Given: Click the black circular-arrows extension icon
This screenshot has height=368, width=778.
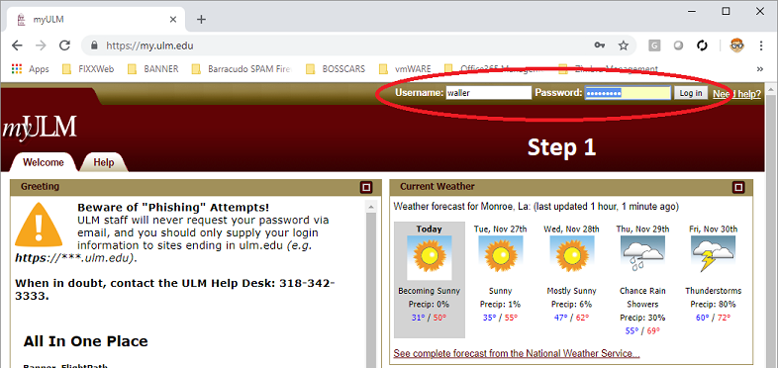Looking at the screenshot, I should pos(702,46).
